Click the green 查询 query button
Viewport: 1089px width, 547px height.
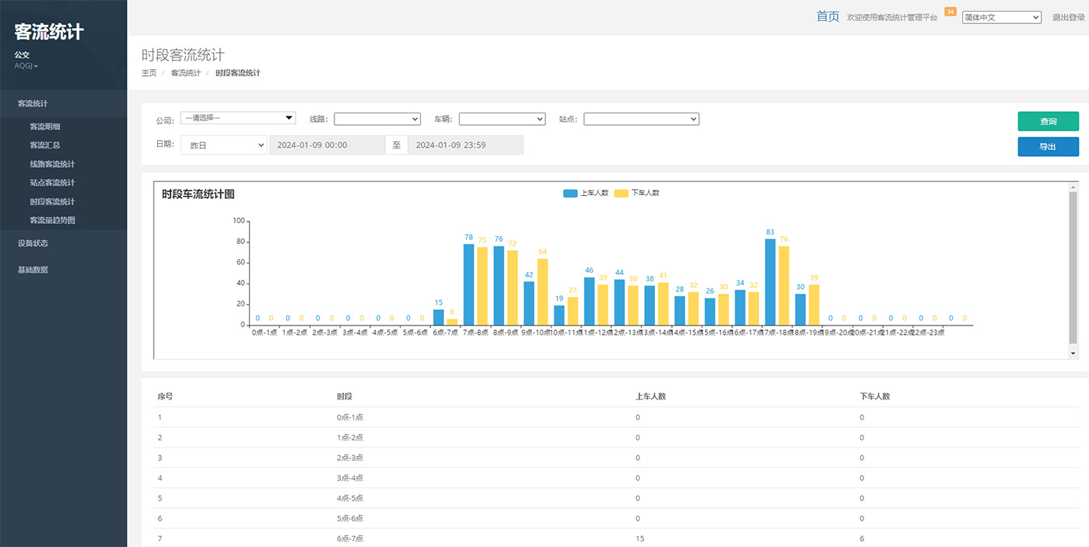point(1048,121)
